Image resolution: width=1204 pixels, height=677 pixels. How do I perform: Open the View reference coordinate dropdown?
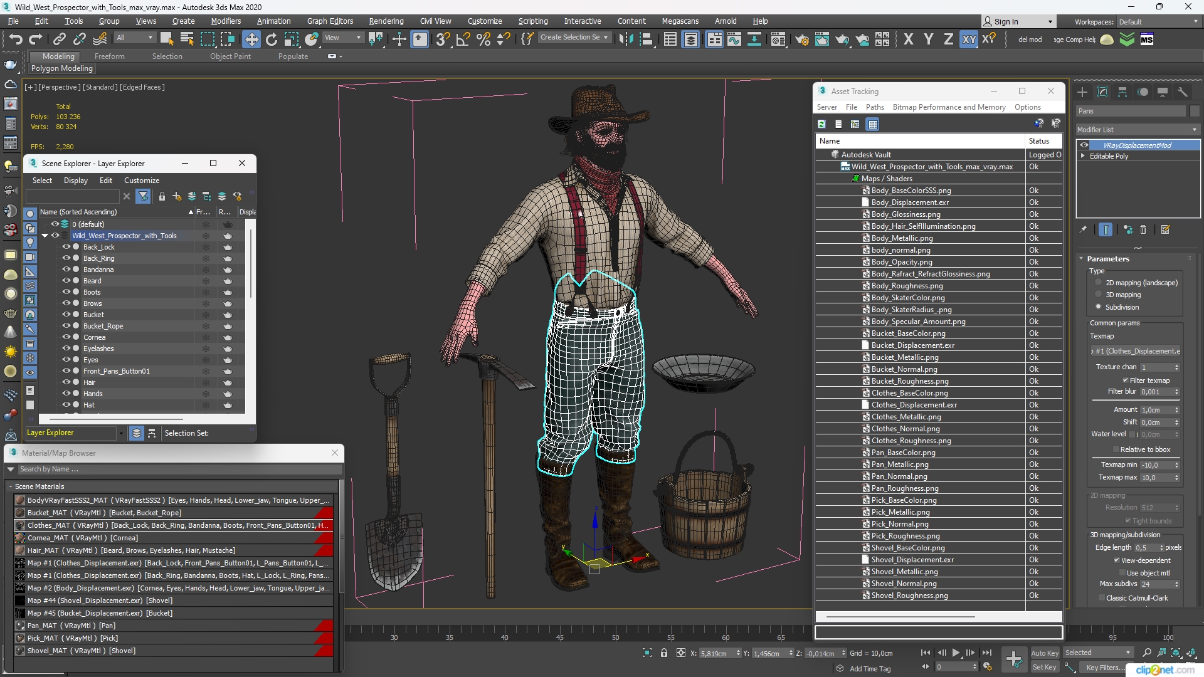pos(342,37)
